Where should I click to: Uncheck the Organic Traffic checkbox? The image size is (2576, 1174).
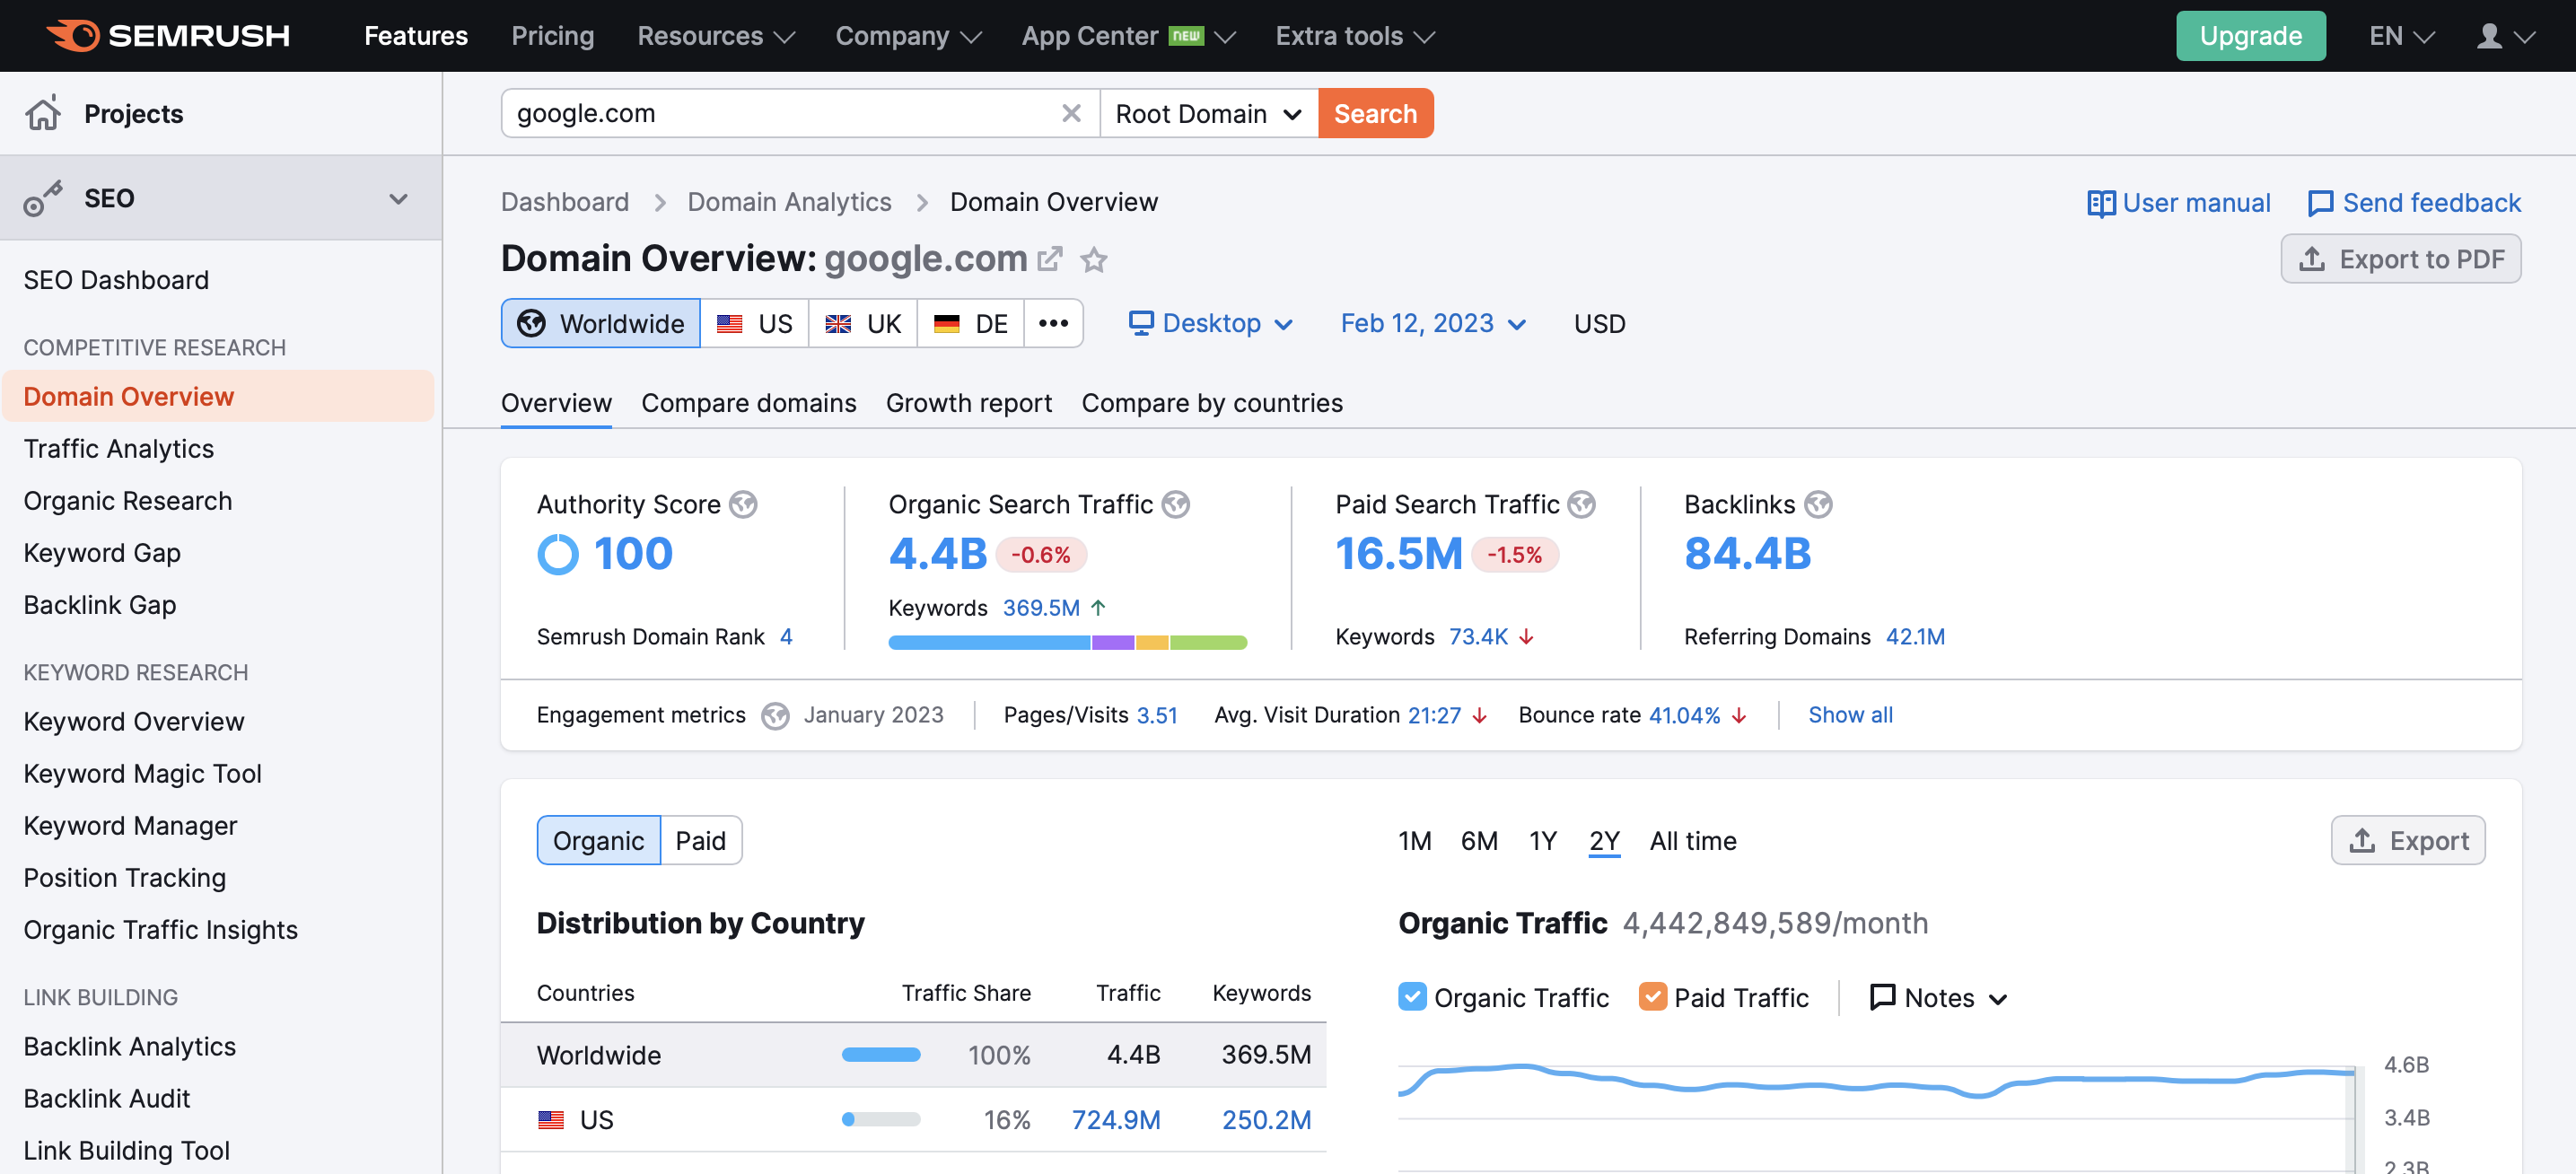pos(1412,997)
